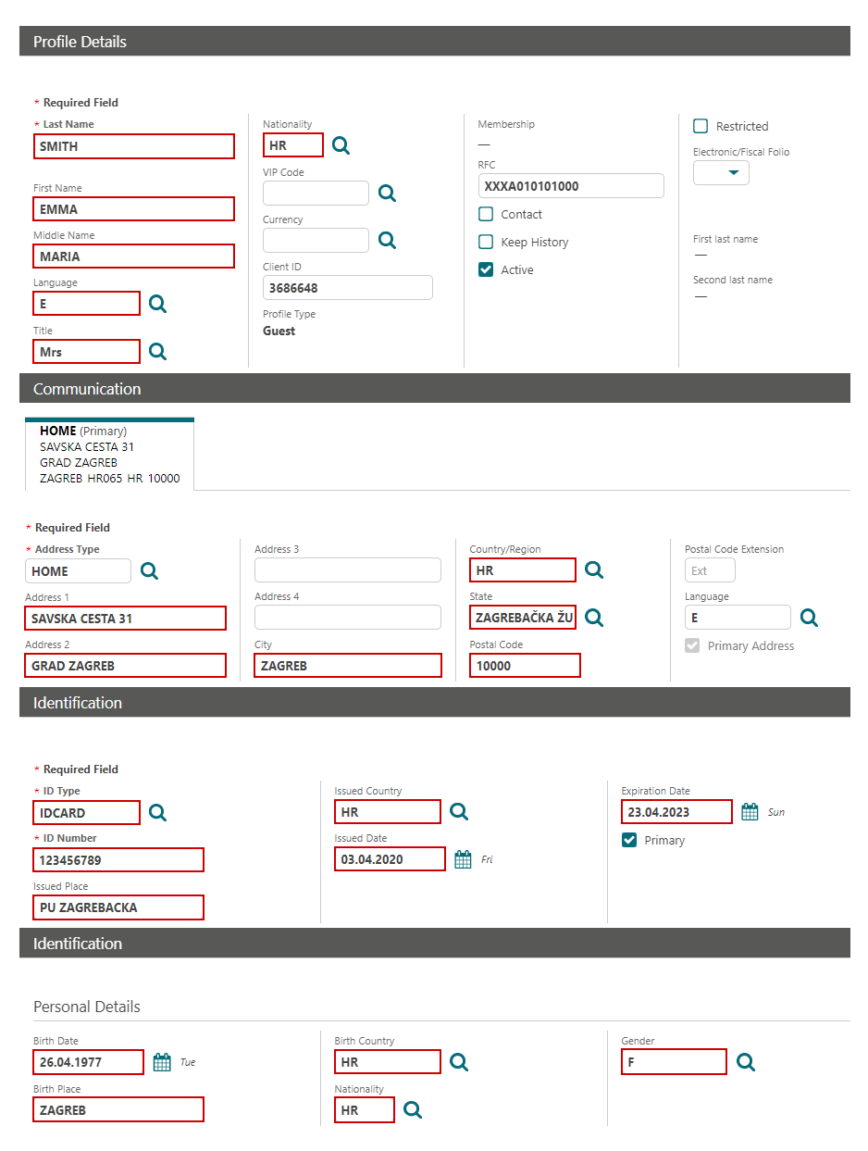Click the Postal Code Extension field
This screenshot has height=1151, width=868.
click(710, 570)
